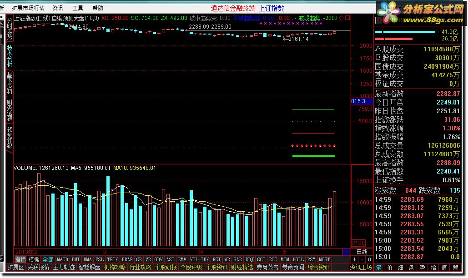
Task: Apply the ROC indicator
Action: coord(273,259)
